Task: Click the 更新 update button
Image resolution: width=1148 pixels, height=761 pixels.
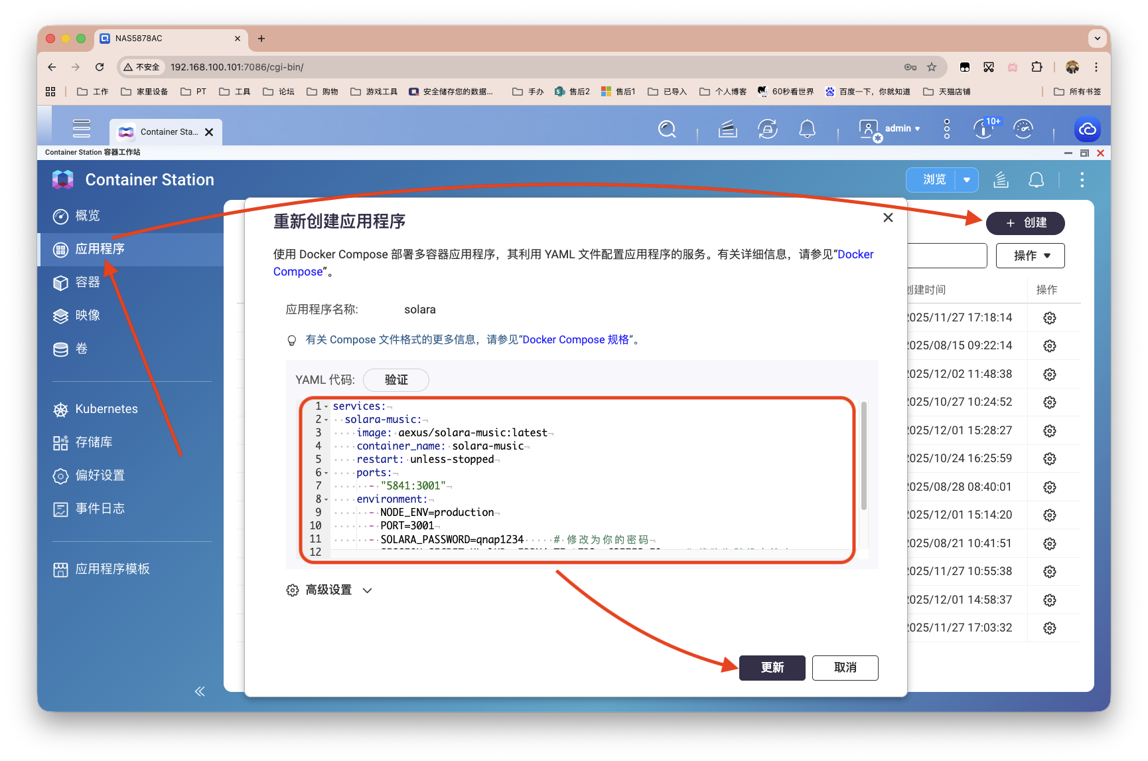Action: click(x=772, y=667)
